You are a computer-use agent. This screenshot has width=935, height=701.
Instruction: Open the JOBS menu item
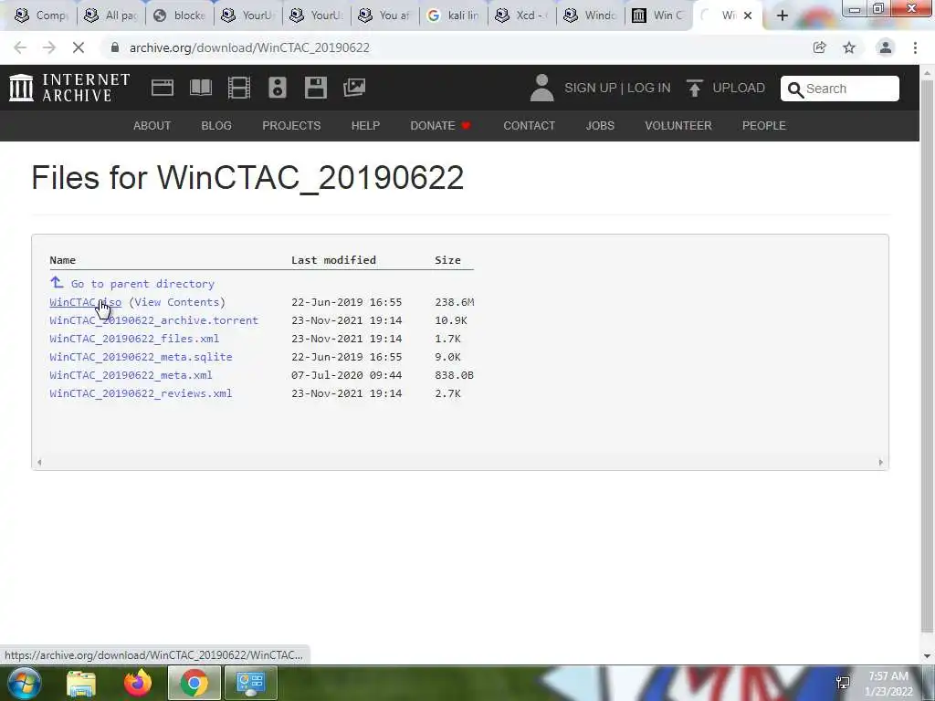coord(600,126)
